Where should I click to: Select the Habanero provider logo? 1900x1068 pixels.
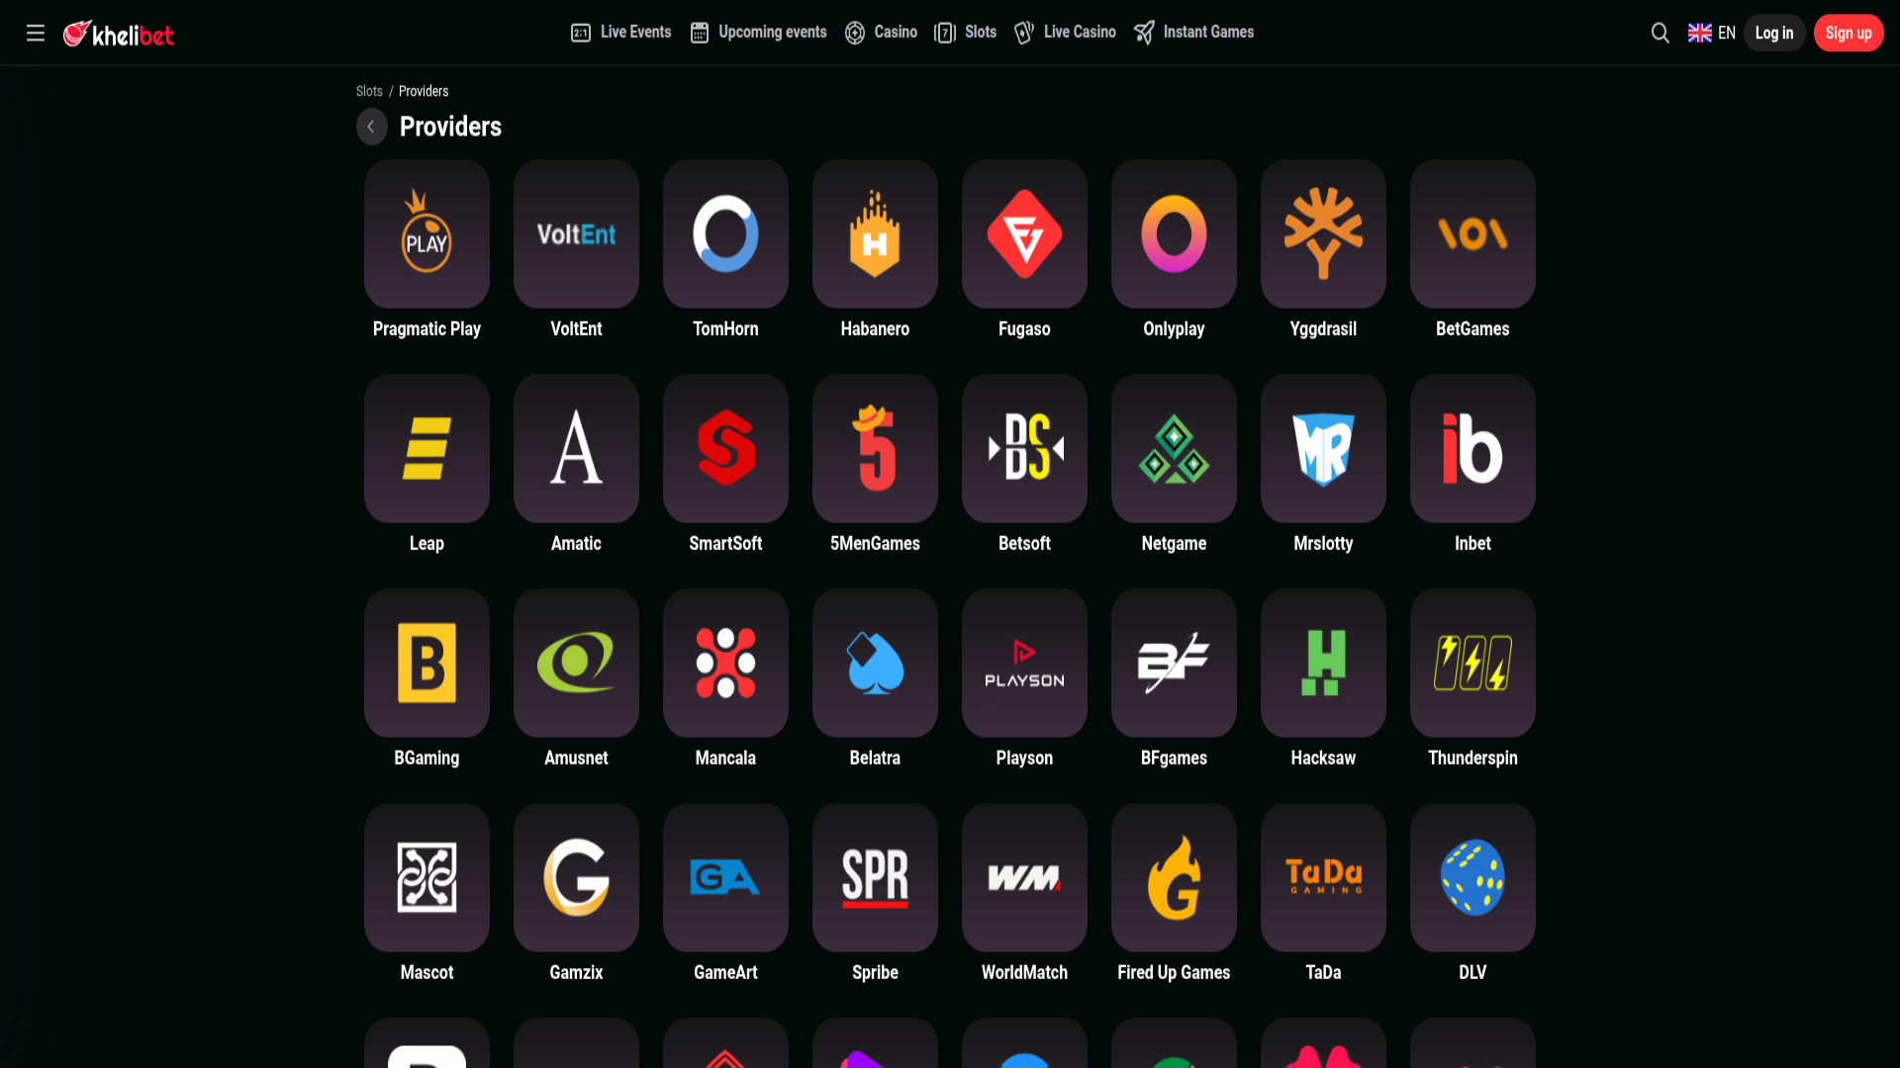(875, 234)
